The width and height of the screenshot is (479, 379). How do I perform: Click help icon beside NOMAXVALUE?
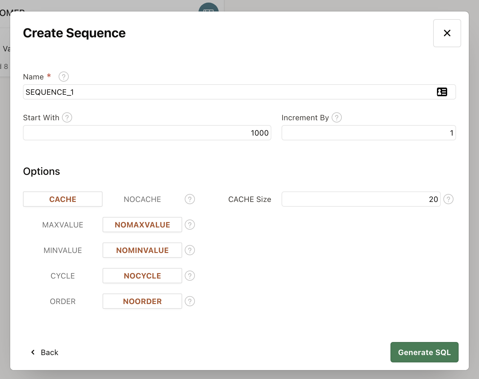[x=190, y=225]
